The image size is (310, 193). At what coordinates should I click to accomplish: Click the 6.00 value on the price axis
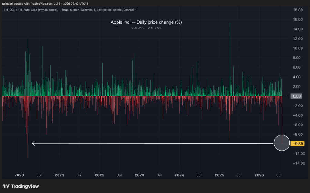[297, 68]
